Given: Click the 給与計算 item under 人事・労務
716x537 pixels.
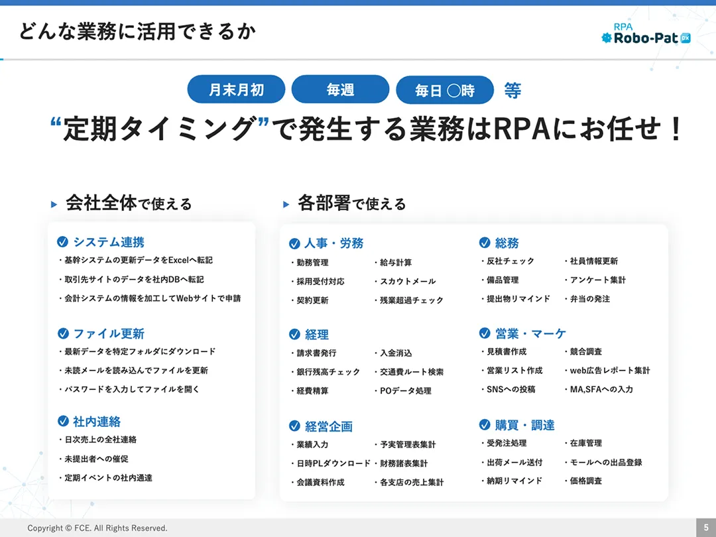Looking at the screenshot, I should pyautogui.click(x=396, y=263).
